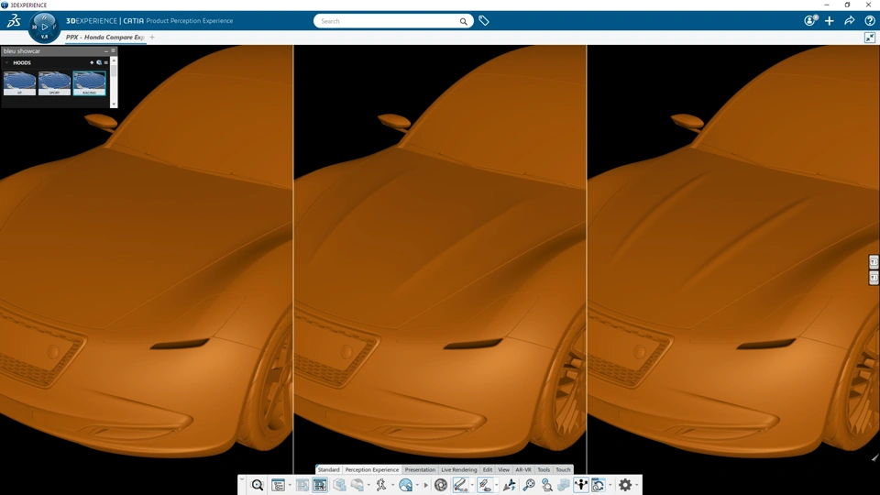Switch to the Touch tab
880x495 pixels.
pyautogui.click(x=563, y=469)
